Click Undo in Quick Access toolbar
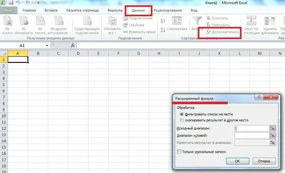 18,3
